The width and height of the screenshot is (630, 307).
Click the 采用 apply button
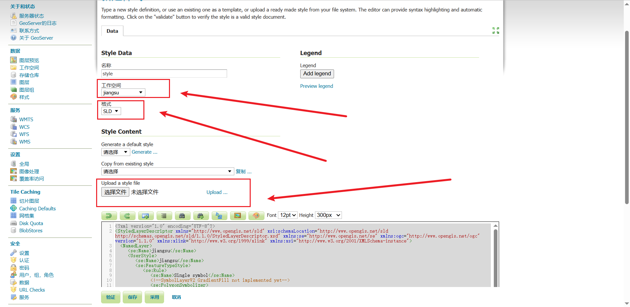[155, 297]
